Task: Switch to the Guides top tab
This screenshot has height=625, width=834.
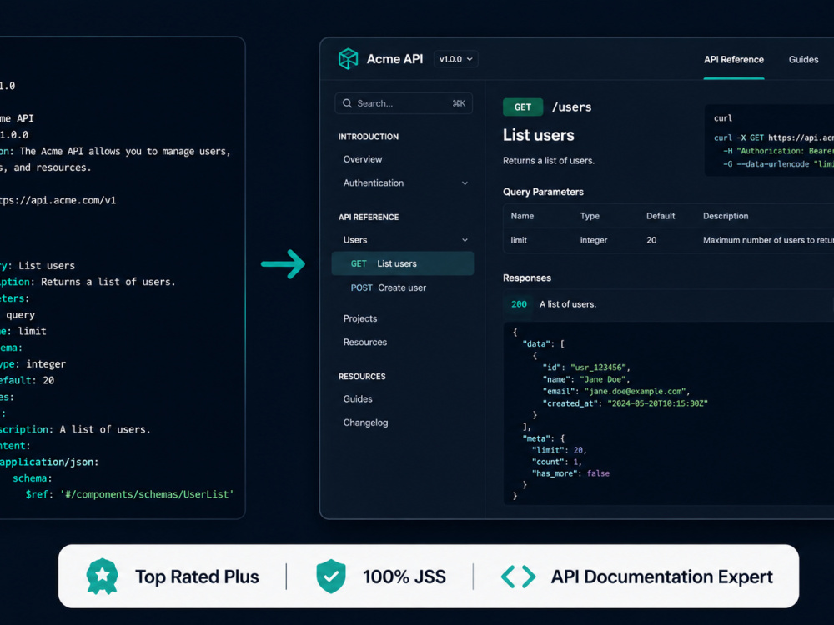Action: (804, 59)
